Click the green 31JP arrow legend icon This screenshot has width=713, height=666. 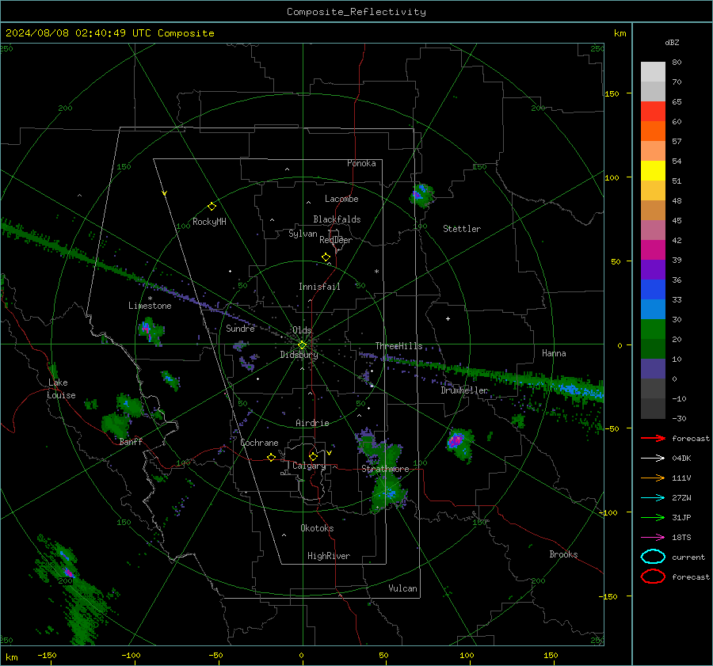point(653,517)
